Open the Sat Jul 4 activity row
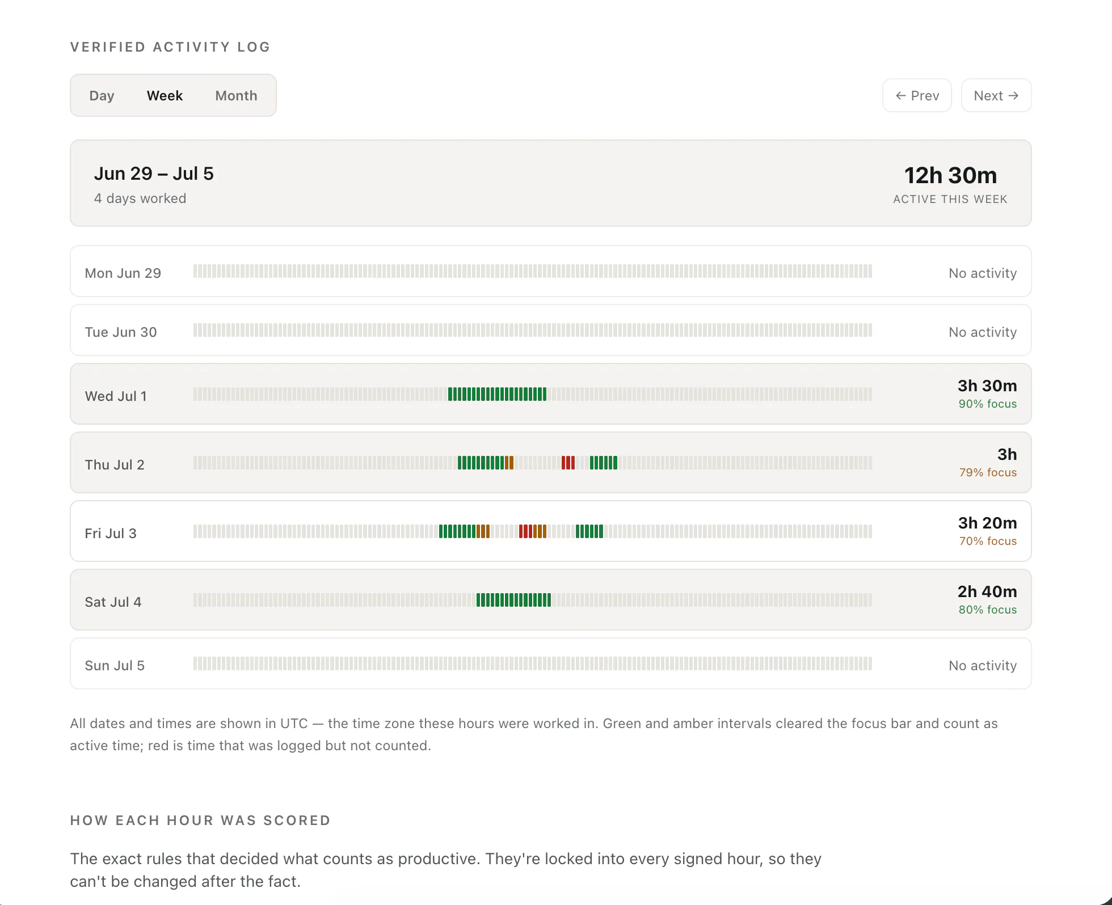This screenshot has width=1112, height=905. point(550,599)
